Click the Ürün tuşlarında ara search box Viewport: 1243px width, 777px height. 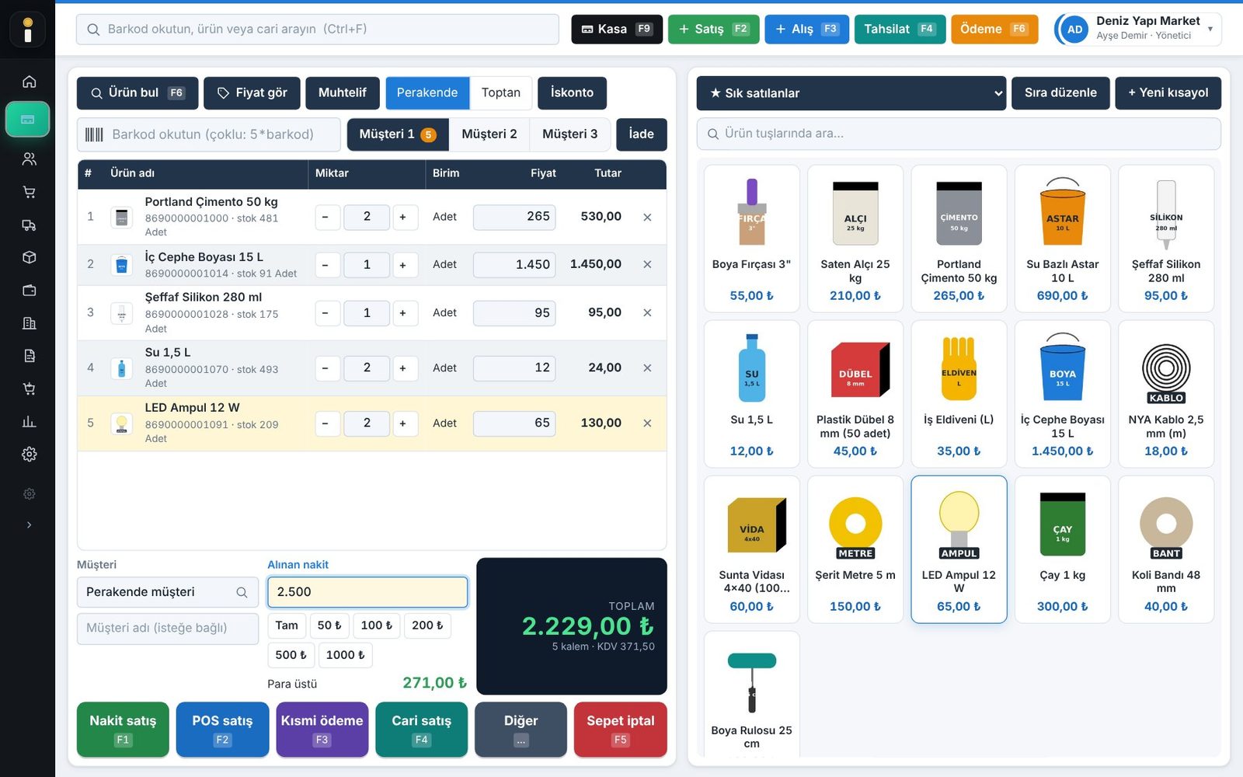pyautogui.click(x=959, y=134)
